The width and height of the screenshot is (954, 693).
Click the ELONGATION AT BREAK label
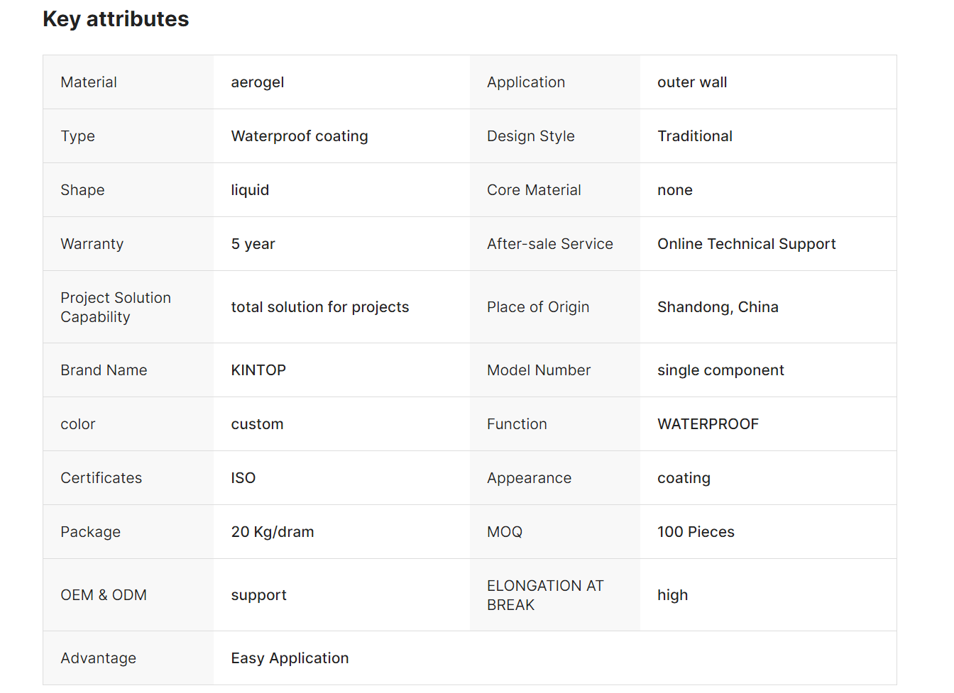[544, 595]
